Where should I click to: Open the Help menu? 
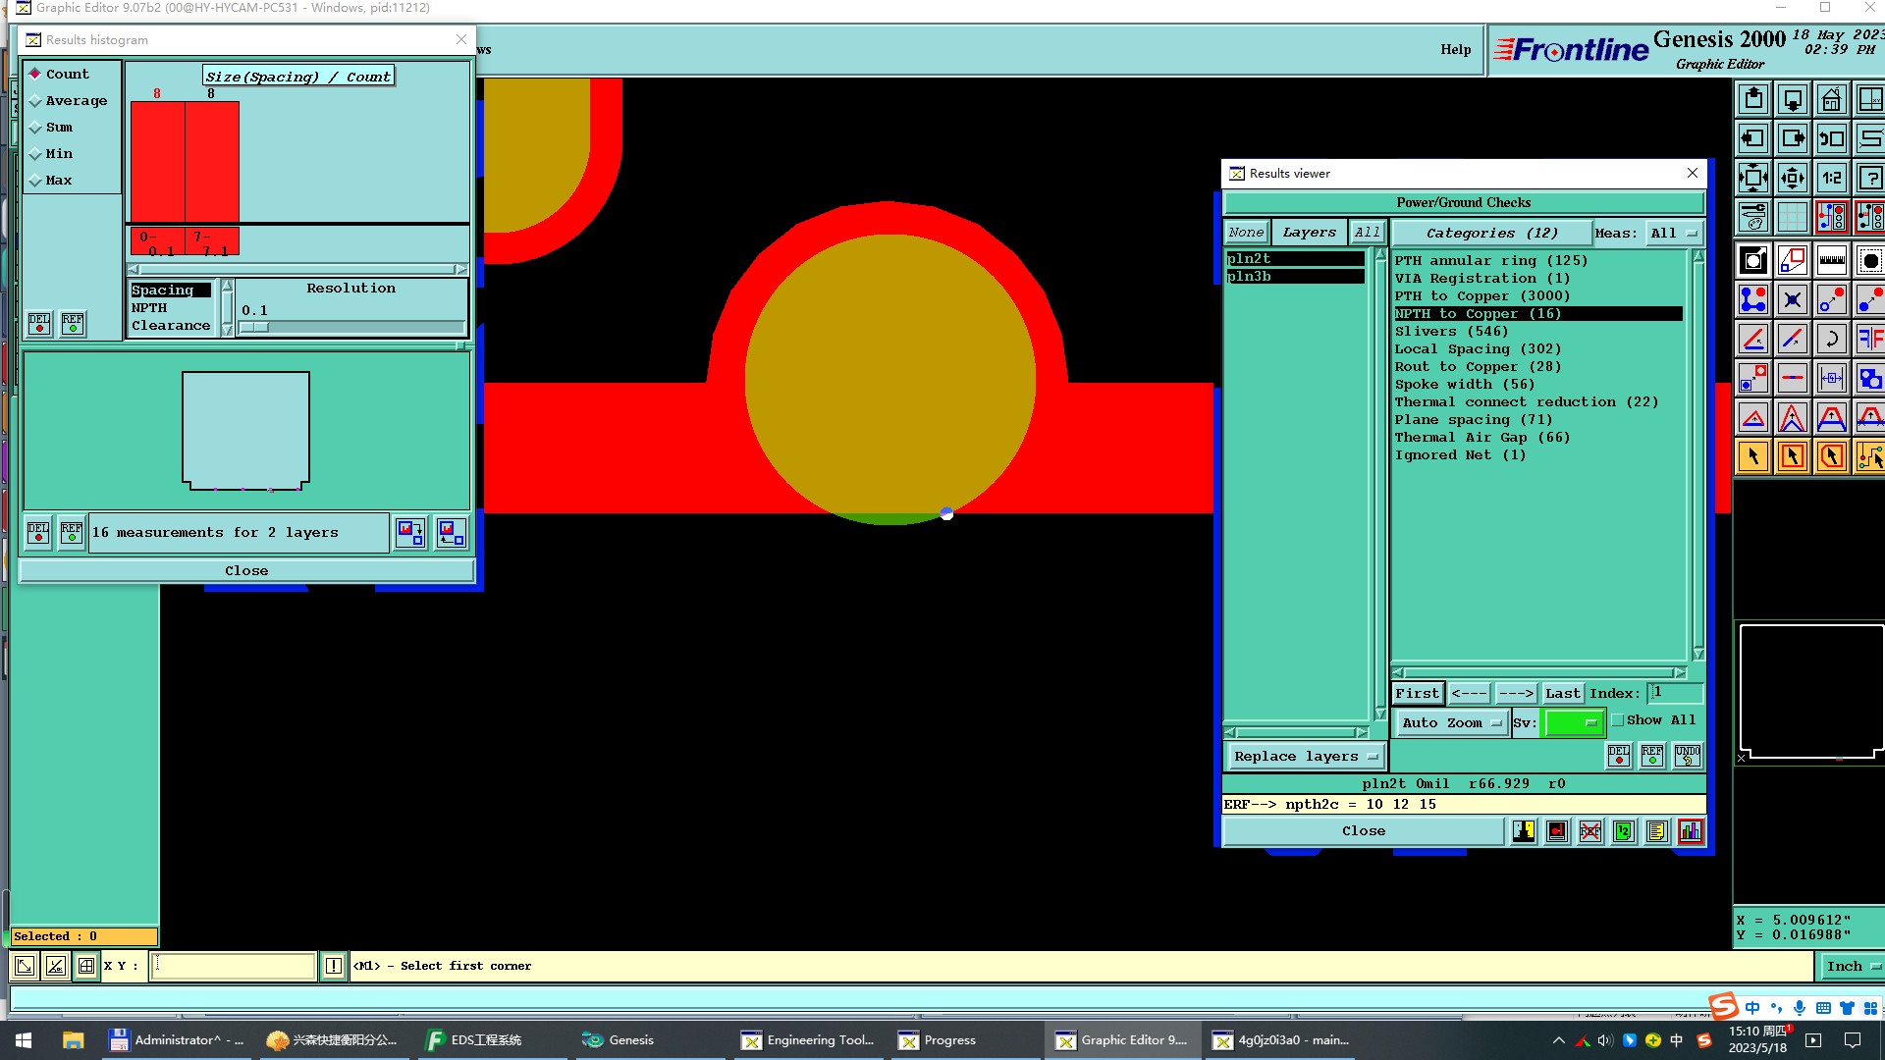1455,50
